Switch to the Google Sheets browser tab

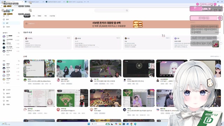pyautogui.click(x=76, y=2)
